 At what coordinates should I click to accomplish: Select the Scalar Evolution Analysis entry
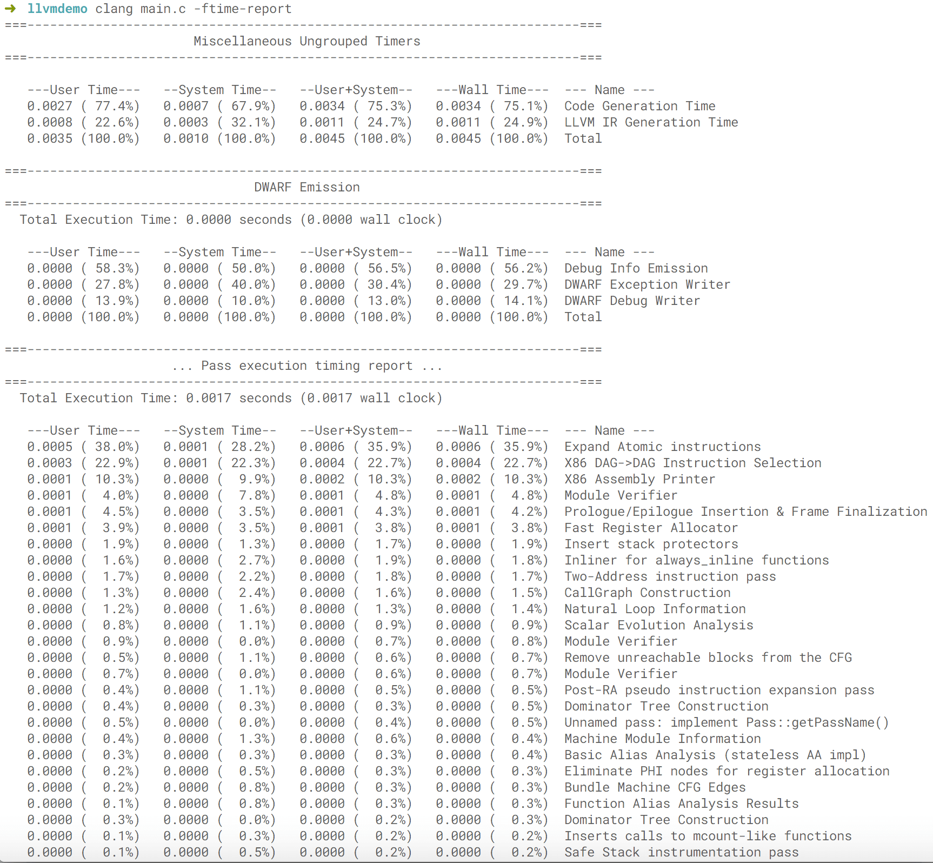pyautogui.click(x=658, y=625)
